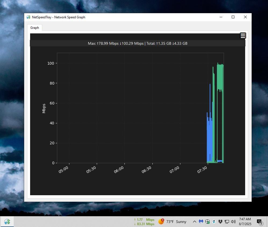Open Windows Security shield tray icon
The width and height of the screenshot is (268, 227).
207,222
